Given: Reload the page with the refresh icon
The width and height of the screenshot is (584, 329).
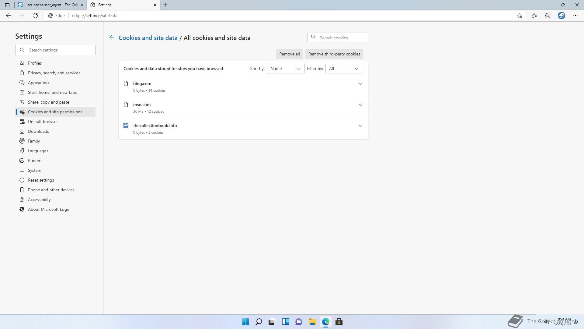Looking at the screenshot, I should tap(35, 16).
